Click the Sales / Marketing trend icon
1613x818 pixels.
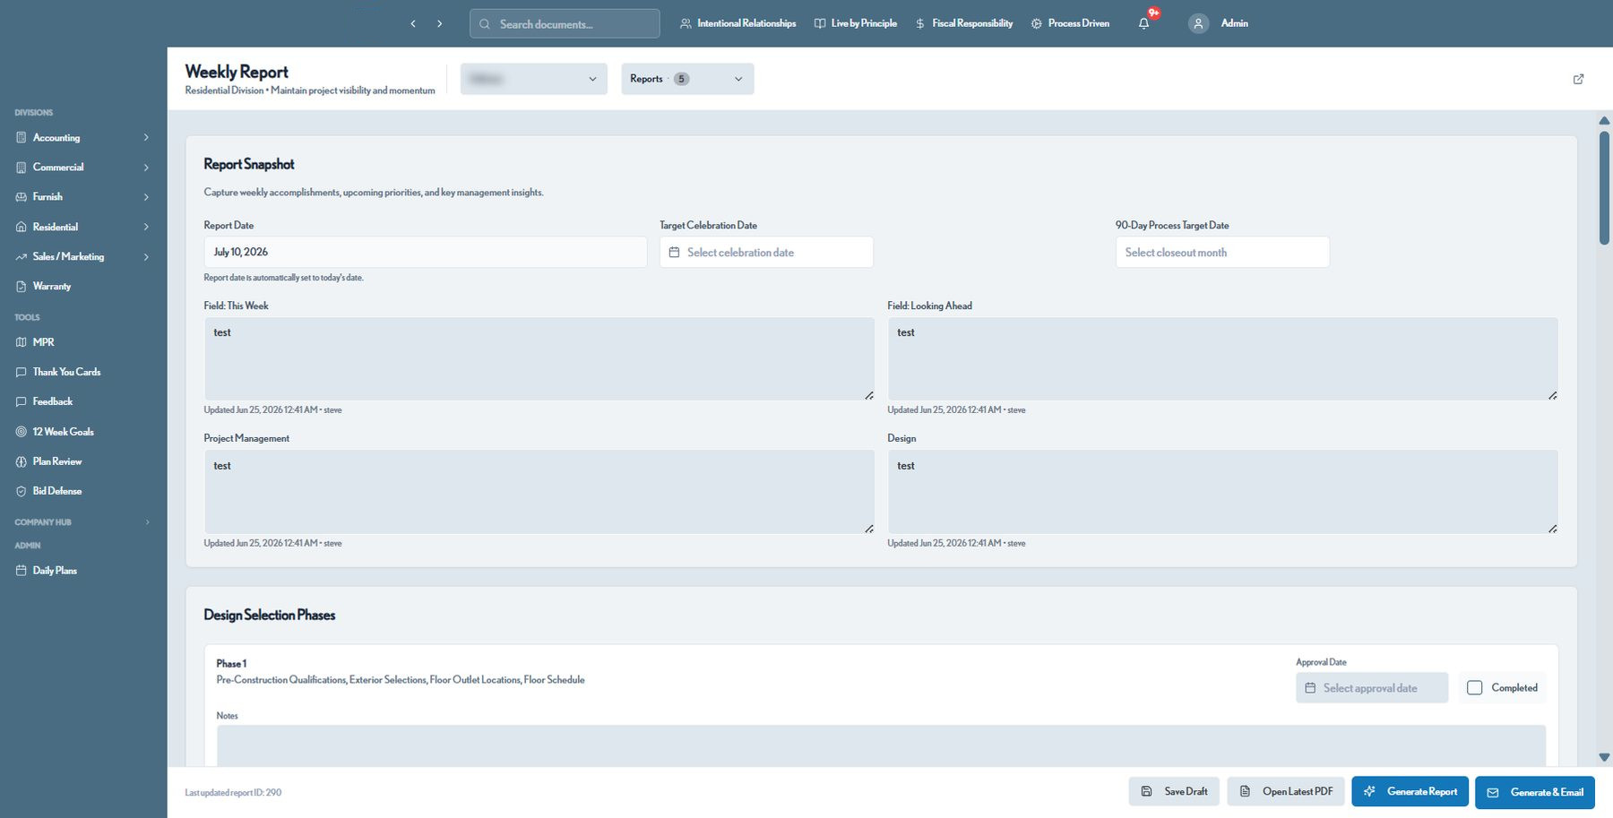(x=22, y=256)
